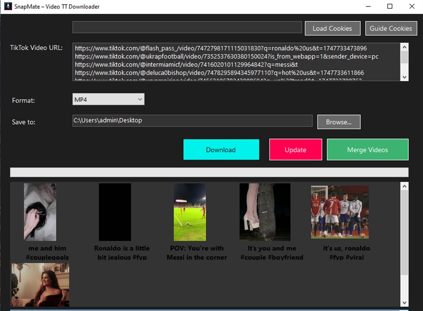This screenshot has width=423, height=311.
Task: Click the bottom-left portrait video thumbnail
Action: (40, 285)
